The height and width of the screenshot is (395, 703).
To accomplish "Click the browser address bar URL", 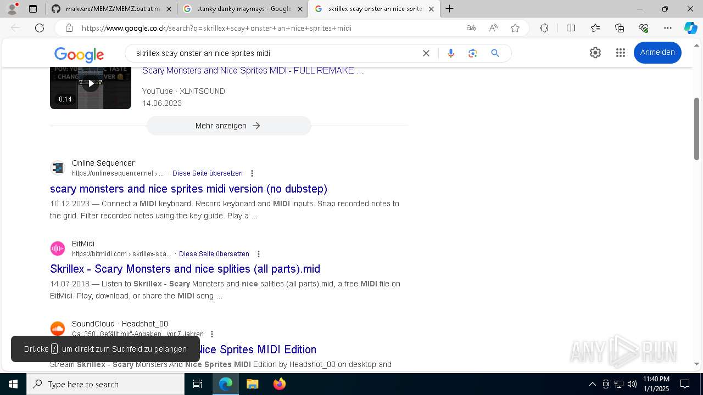I will pos(216,28).
